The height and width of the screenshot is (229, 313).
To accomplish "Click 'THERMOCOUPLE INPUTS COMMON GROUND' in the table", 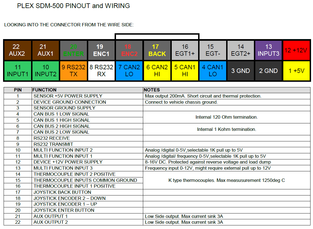I will click(85, 180).
